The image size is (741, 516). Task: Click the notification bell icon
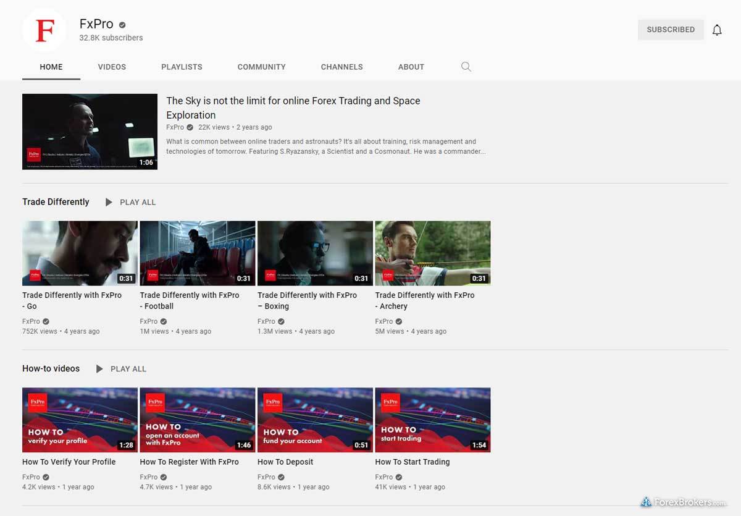click(x=717, y=30)
